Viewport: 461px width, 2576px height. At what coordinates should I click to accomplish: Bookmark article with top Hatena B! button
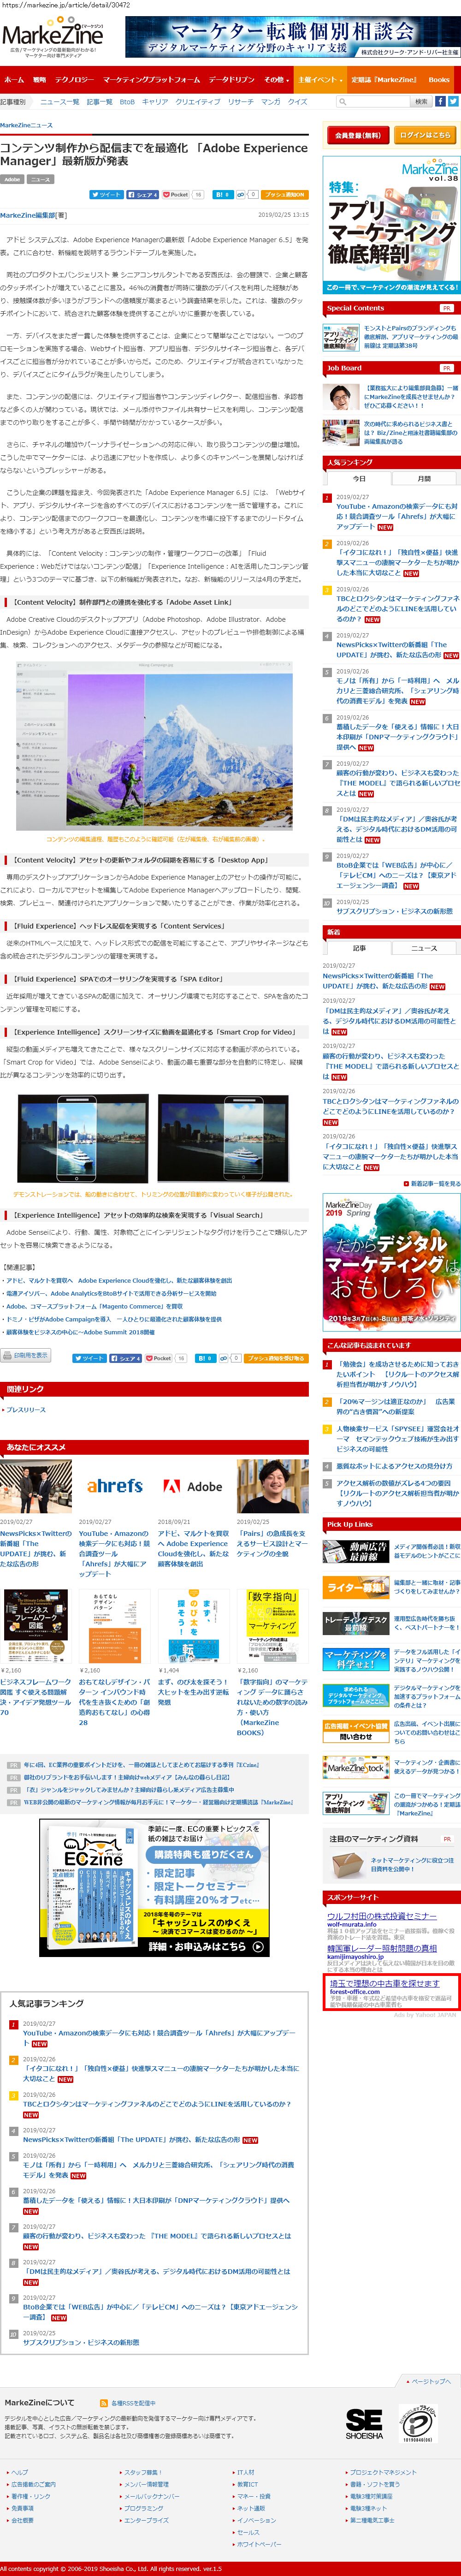222,195
